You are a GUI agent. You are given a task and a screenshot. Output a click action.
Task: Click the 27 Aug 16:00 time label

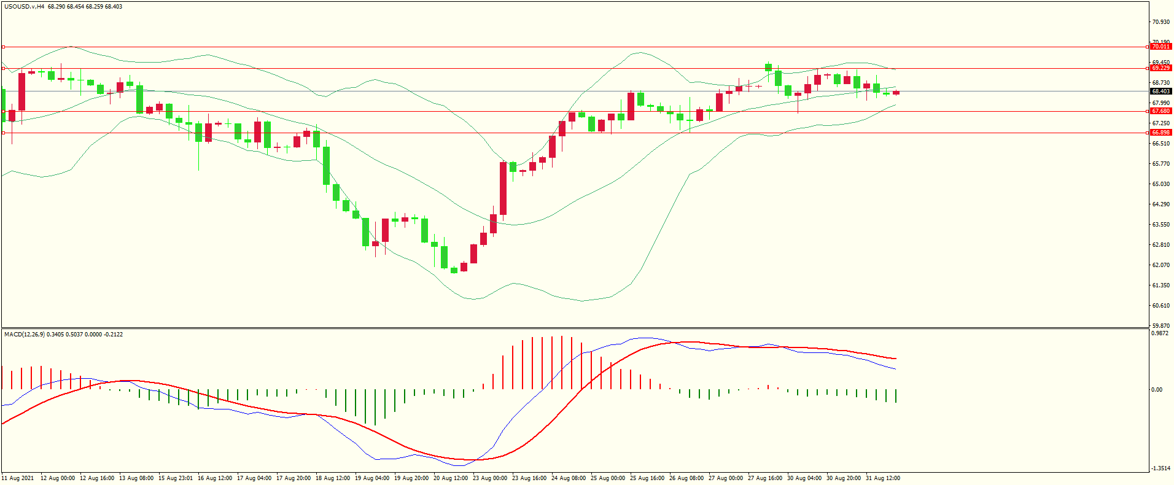point(765,478)
